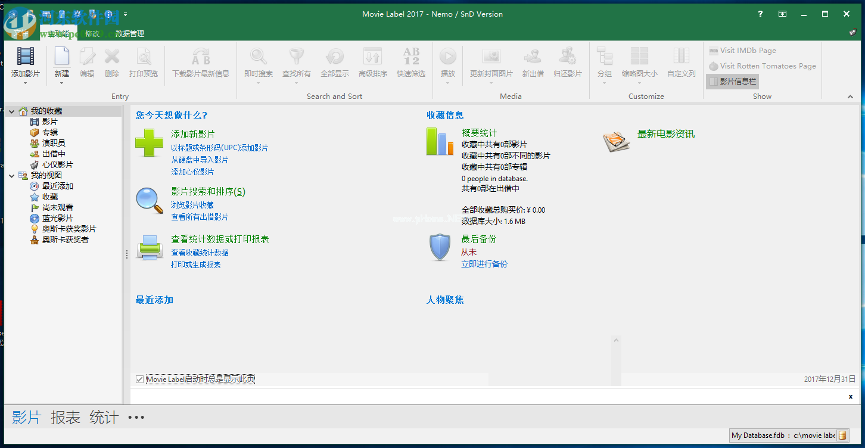Select 演职员 tree item
This screenshot has height=448, width=865.
coord(54,143)
